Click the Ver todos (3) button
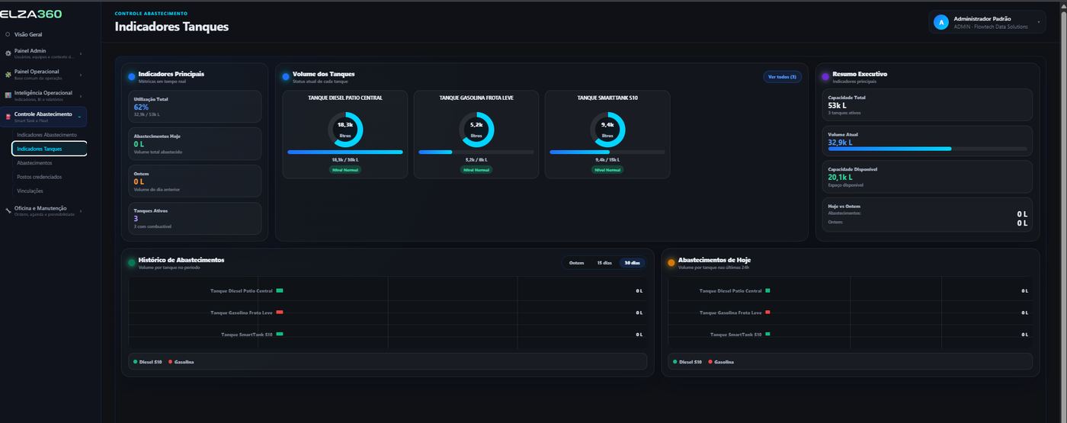Screen dimensions: 1067x423 pos(782,77)
